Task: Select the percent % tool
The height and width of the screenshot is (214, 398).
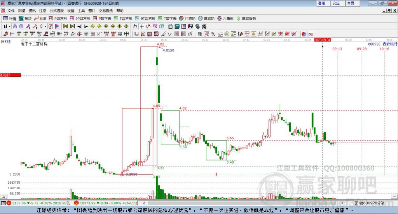Action: 213,34
